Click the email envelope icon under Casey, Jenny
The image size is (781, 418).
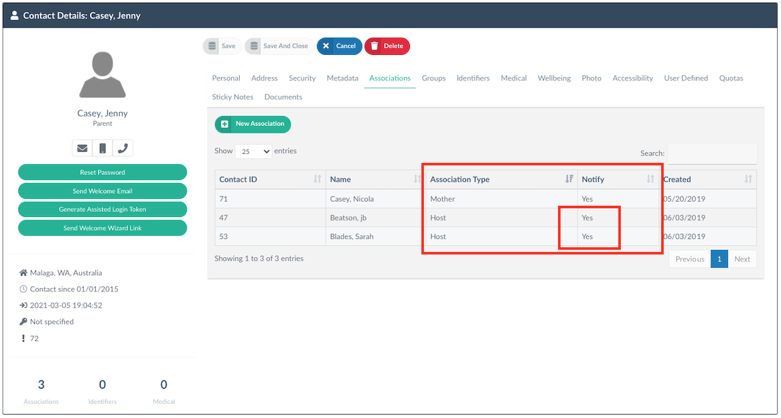(82, 148)
